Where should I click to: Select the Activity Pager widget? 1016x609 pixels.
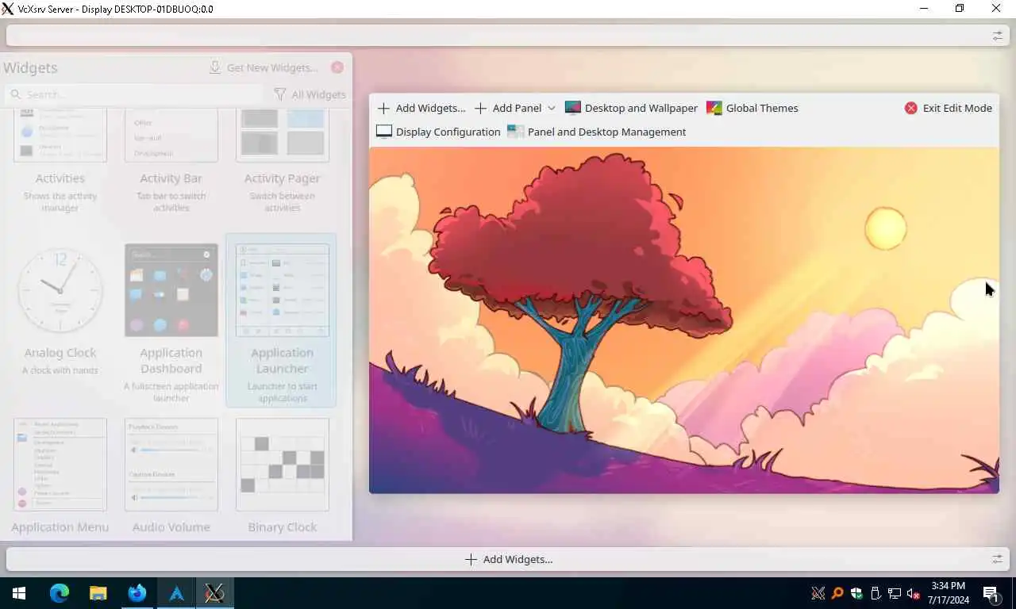pyautogui.click(x=282, y=162)
